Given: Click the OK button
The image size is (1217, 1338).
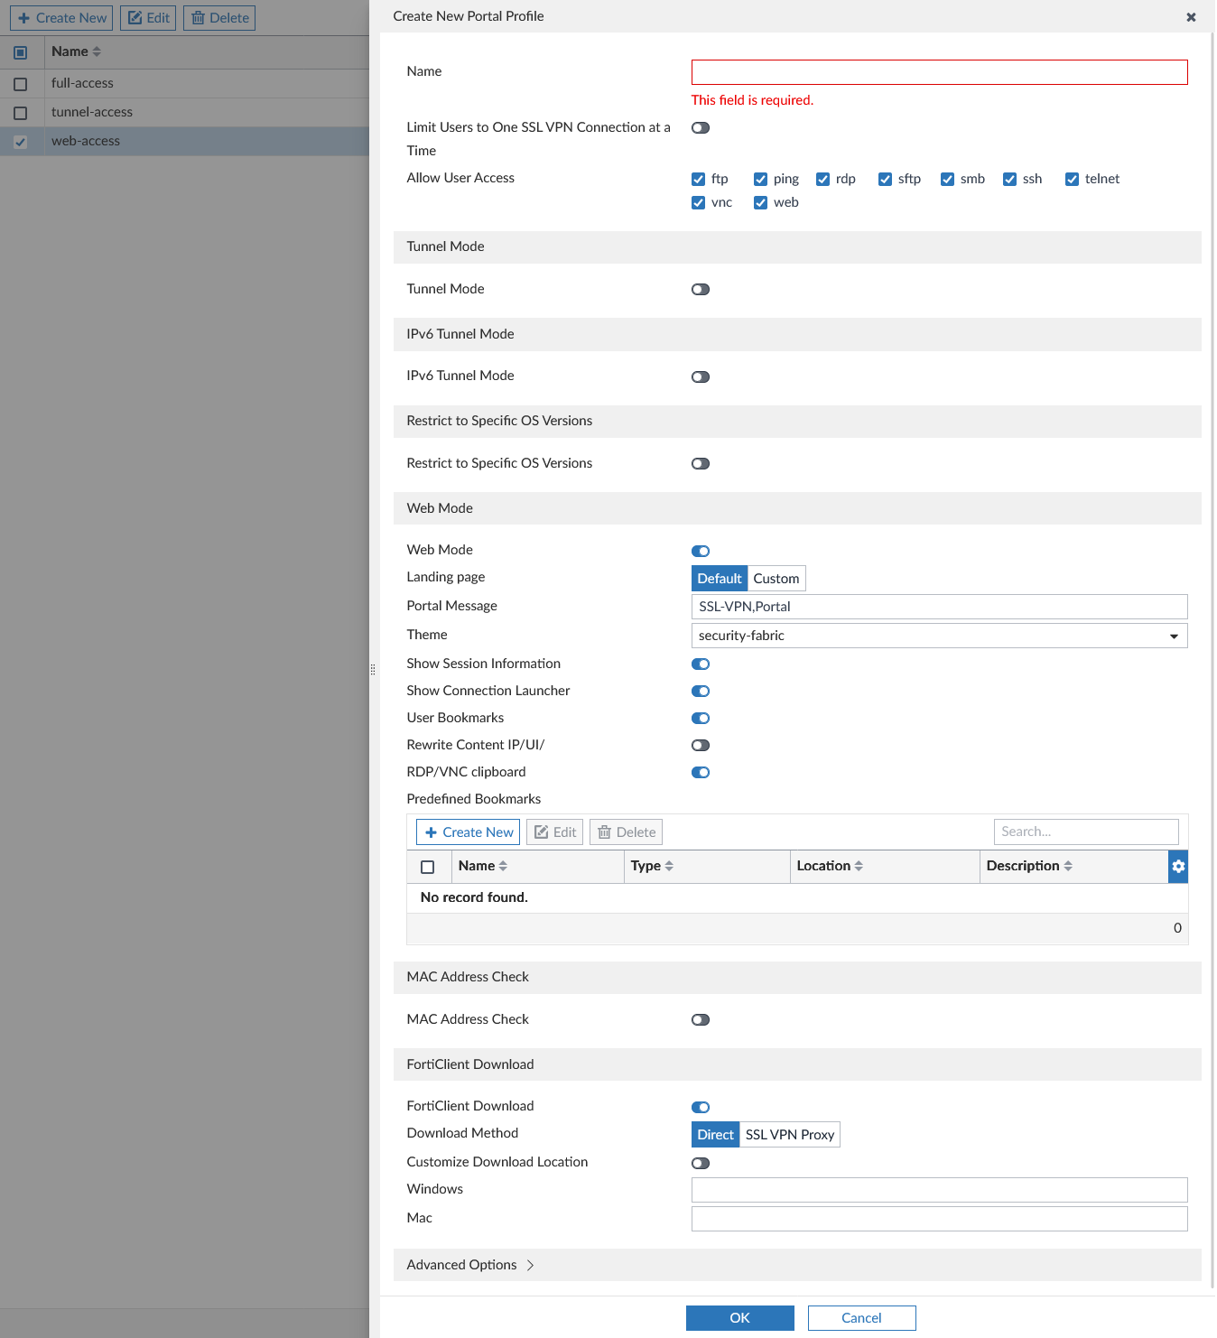Looking at the screenshot, I should pyautogui.click(x=739, y=1317).
